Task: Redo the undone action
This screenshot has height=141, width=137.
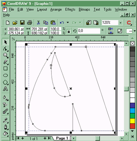Action: click(x=74, y=23)
